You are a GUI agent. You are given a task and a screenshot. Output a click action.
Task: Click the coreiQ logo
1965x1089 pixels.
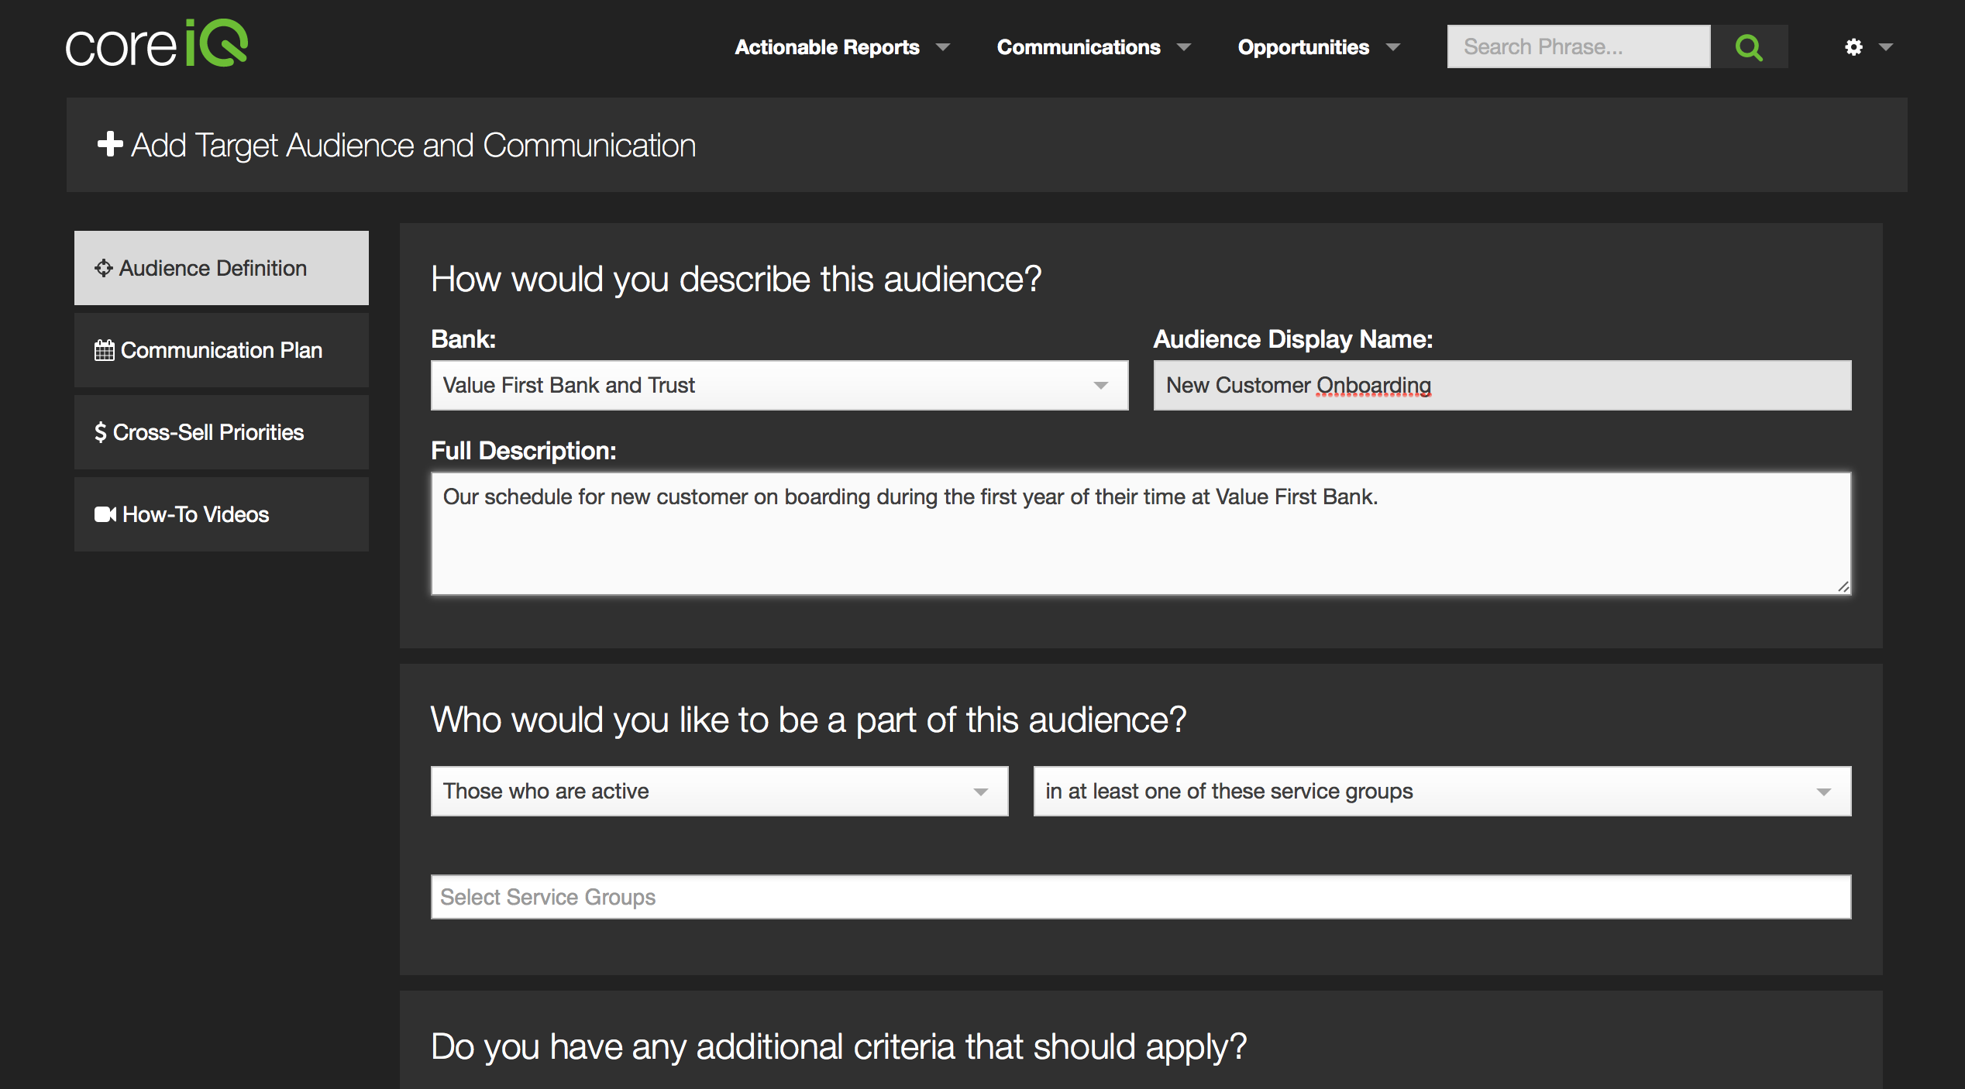coord(157,44)
